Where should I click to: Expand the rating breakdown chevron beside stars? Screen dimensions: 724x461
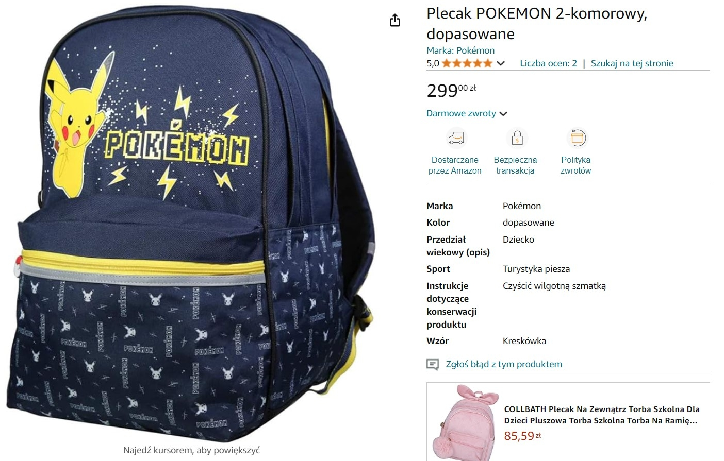click(501, 63)
